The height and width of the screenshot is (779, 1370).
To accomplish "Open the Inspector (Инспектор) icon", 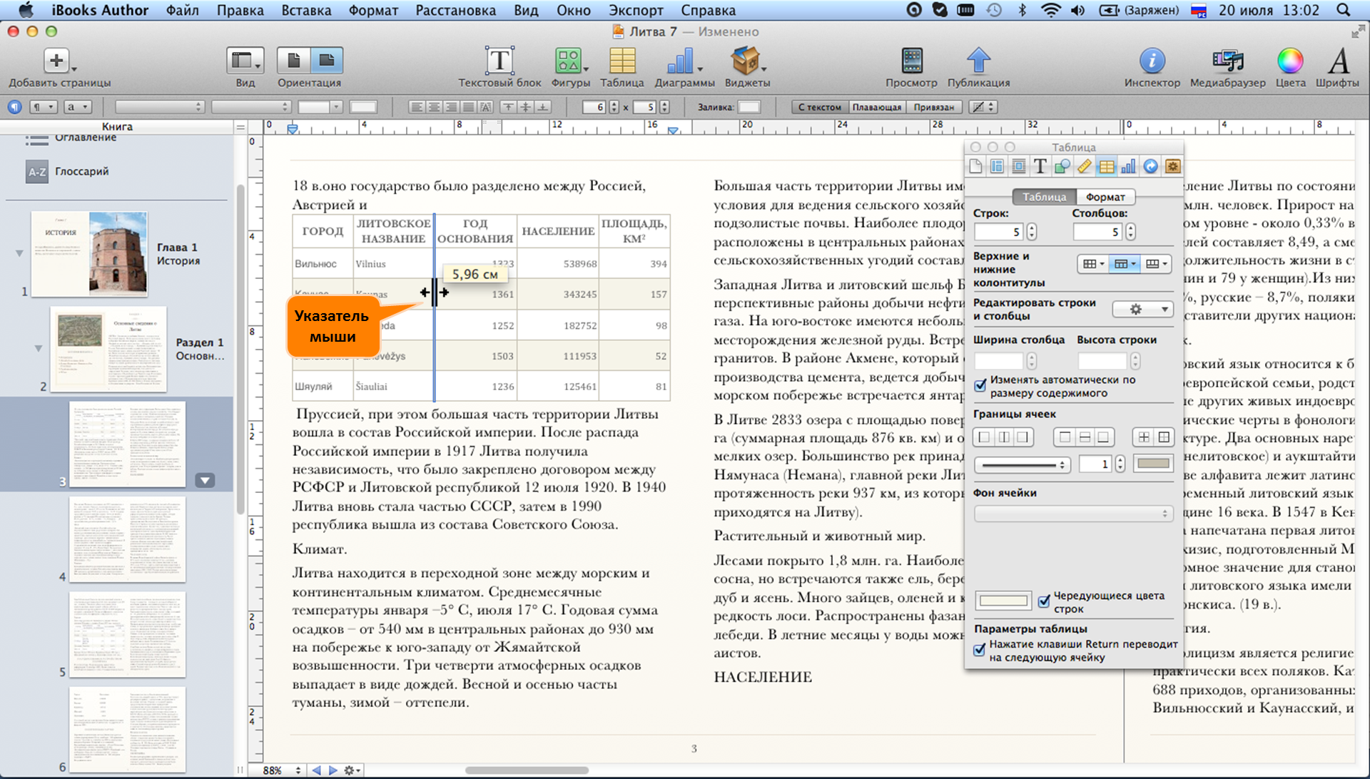I will [1152, 61].
